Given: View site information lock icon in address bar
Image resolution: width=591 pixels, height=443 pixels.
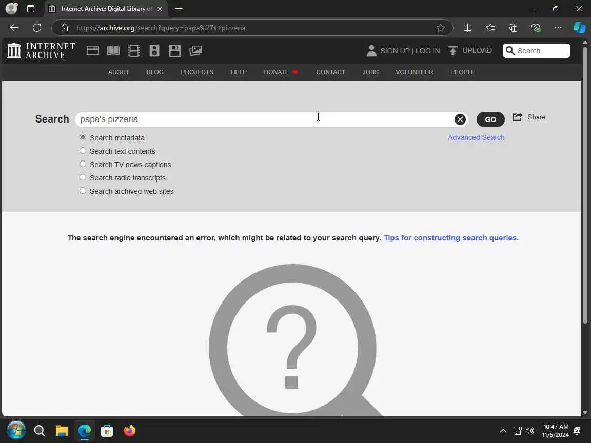Looking at the screenshot, I should coord(65,28).
